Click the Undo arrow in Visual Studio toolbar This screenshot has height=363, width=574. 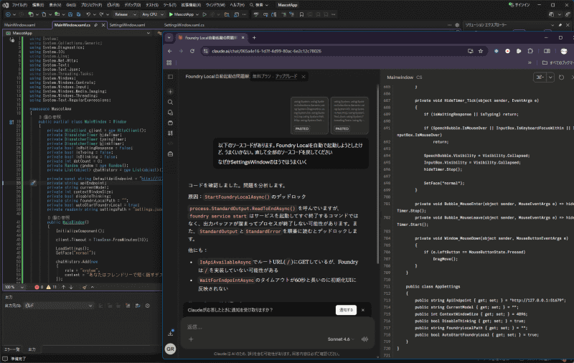[88, 14]
